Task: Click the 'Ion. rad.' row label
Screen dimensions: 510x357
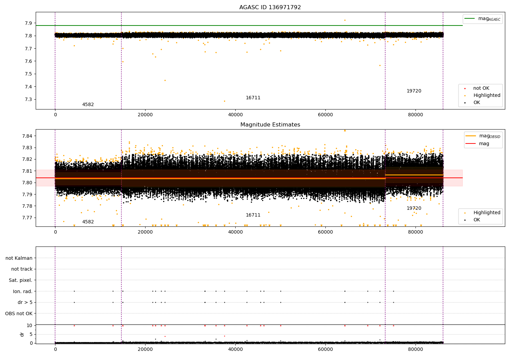Action: tap(23, 291)
